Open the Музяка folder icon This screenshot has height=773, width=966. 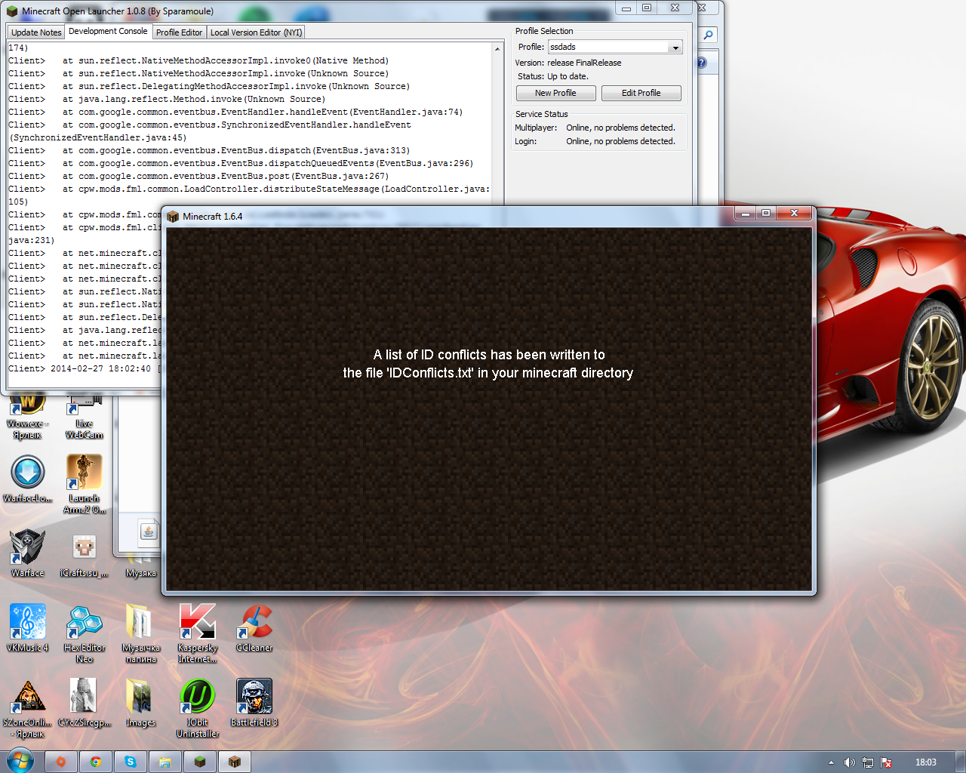tap(141, 568)
